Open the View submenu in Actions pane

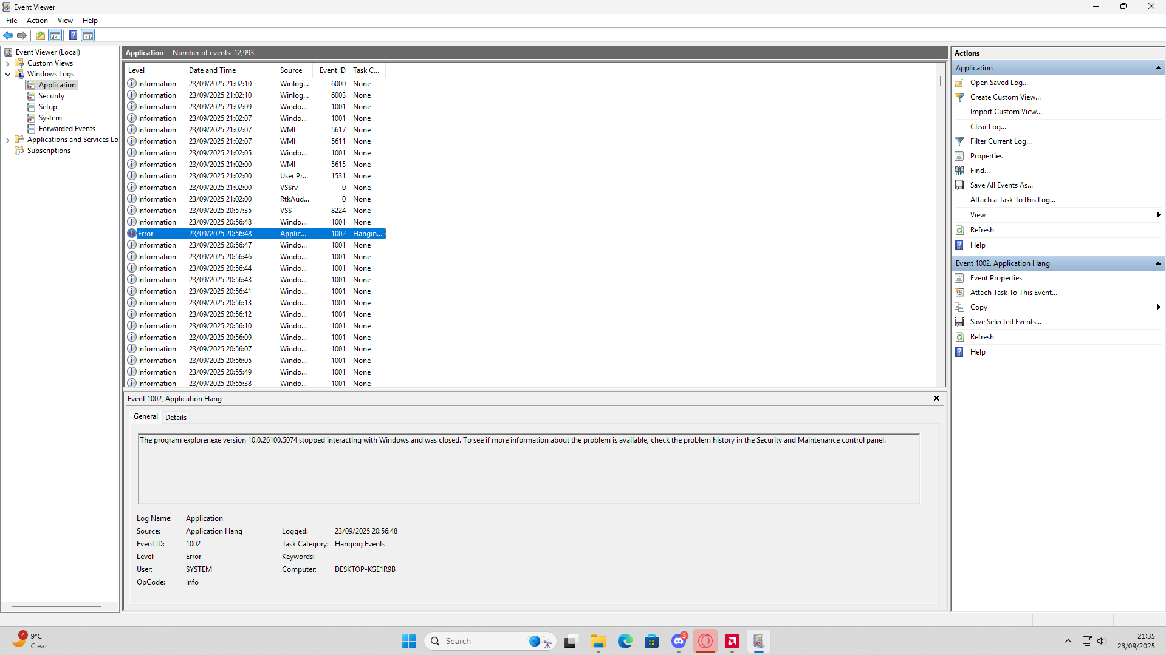(1057, 215)
